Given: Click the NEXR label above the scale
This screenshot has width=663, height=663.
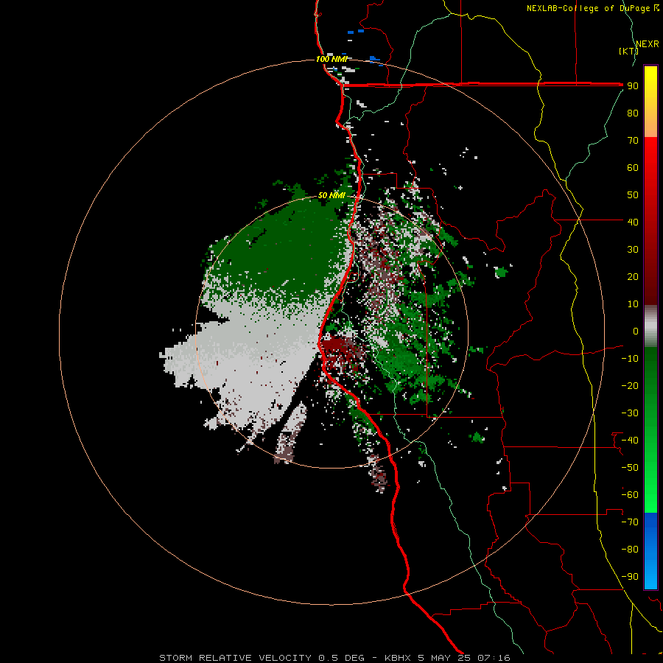Looking at the screenshot, I should [x=648, y=44].
